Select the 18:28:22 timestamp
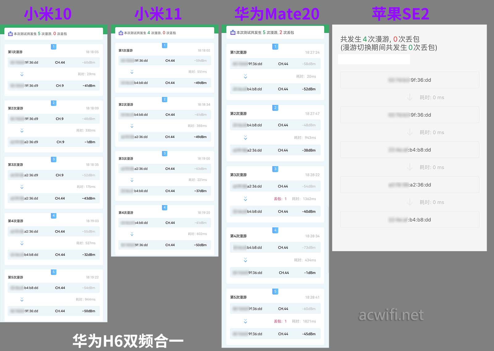The image size is (494, 351). 312,175
